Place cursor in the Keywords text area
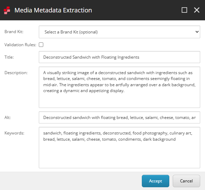 pyautogui.click(x=119, y=148)
